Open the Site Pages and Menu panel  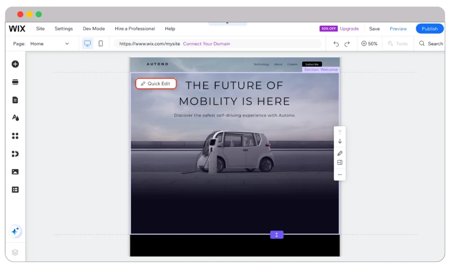coord(15,100)
